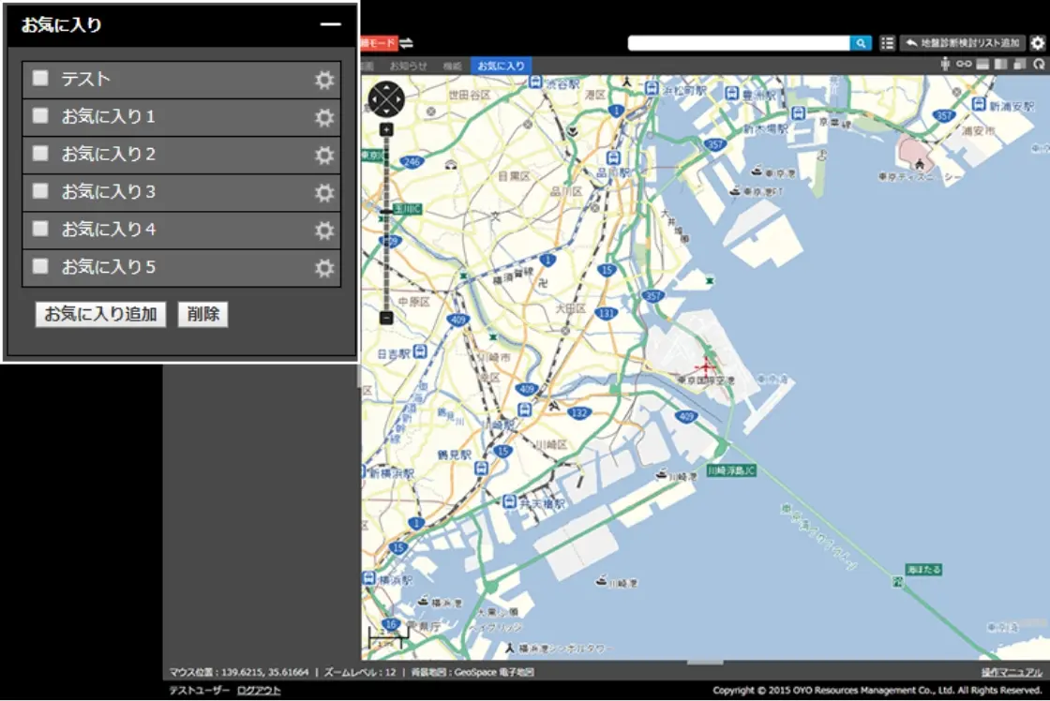Open settings gear for テスト favorite
The width and height of the screenshot is (1050, 701).
coord(324,80)
